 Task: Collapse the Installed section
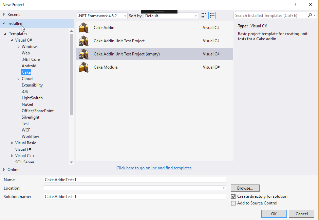click(3, 24)
